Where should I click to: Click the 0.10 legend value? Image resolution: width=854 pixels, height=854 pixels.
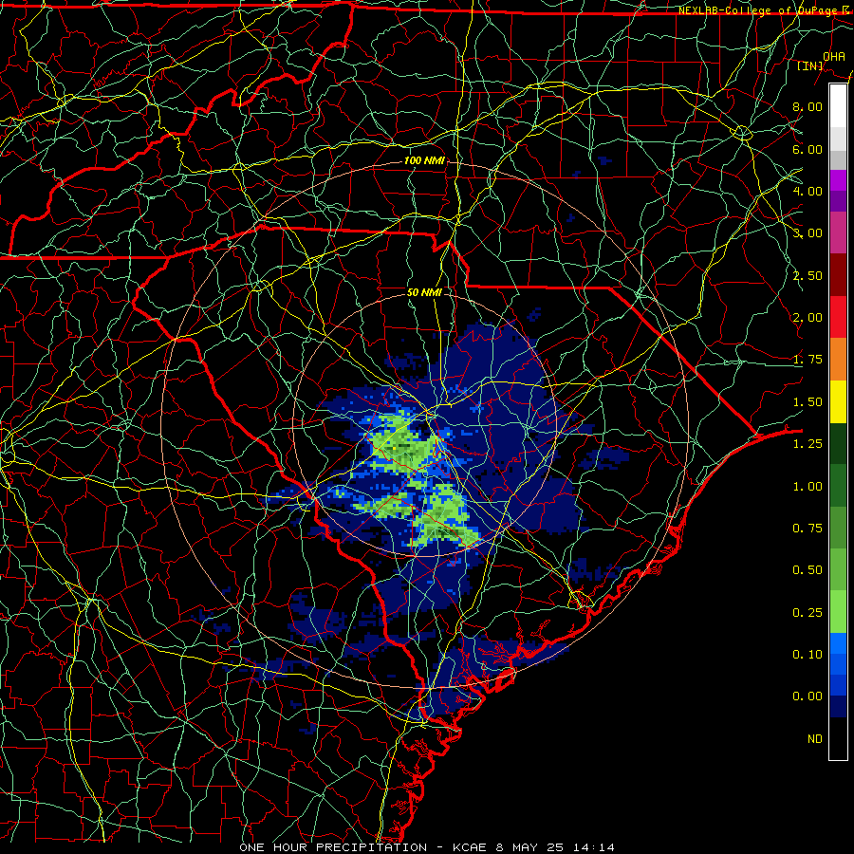point(808,655)
